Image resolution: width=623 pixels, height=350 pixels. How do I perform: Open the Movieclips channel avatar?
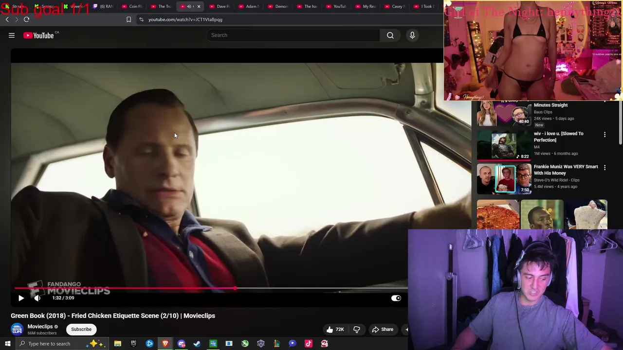(x=17, y=329)
